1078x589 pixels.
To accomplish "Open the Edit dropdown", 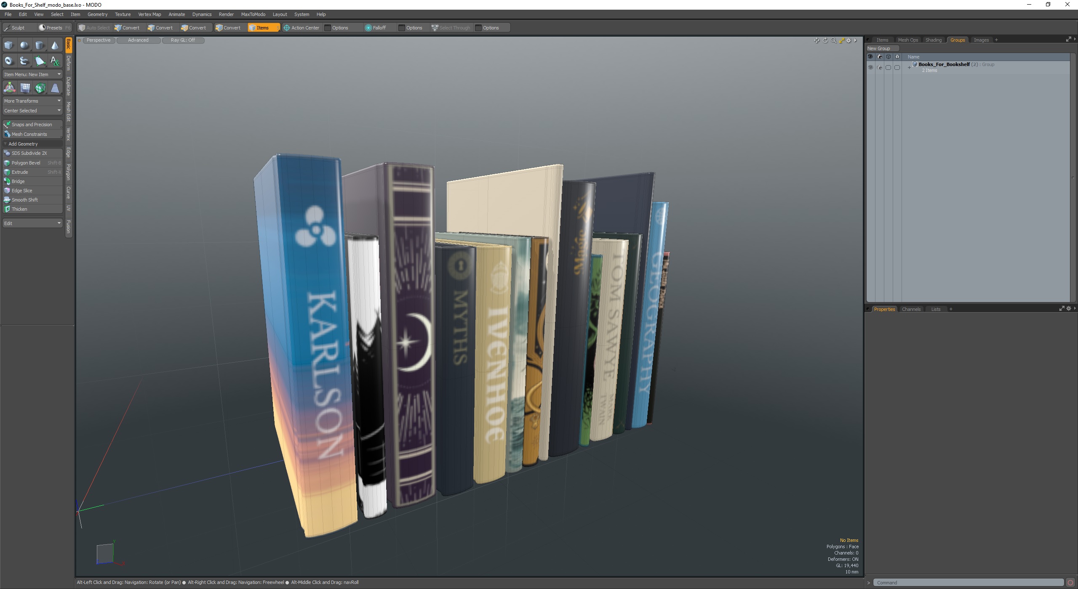I will pyautogui.click(x=32, y=223).
